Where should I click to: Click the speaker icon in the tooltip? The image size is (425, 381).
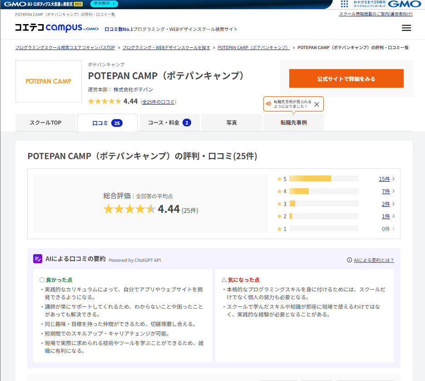(268, 104)
